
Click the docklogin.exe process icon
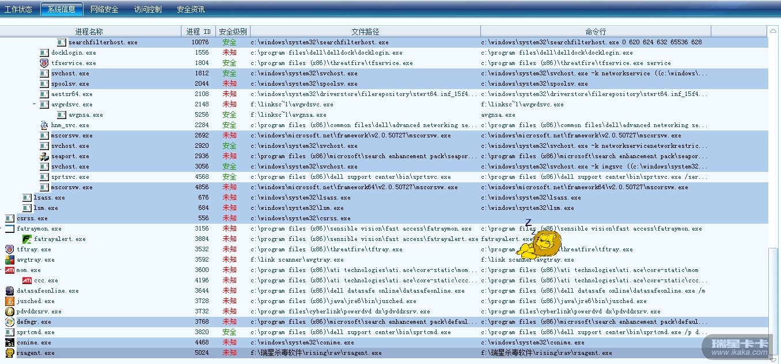pyautogui.click(x=44, y=52)
